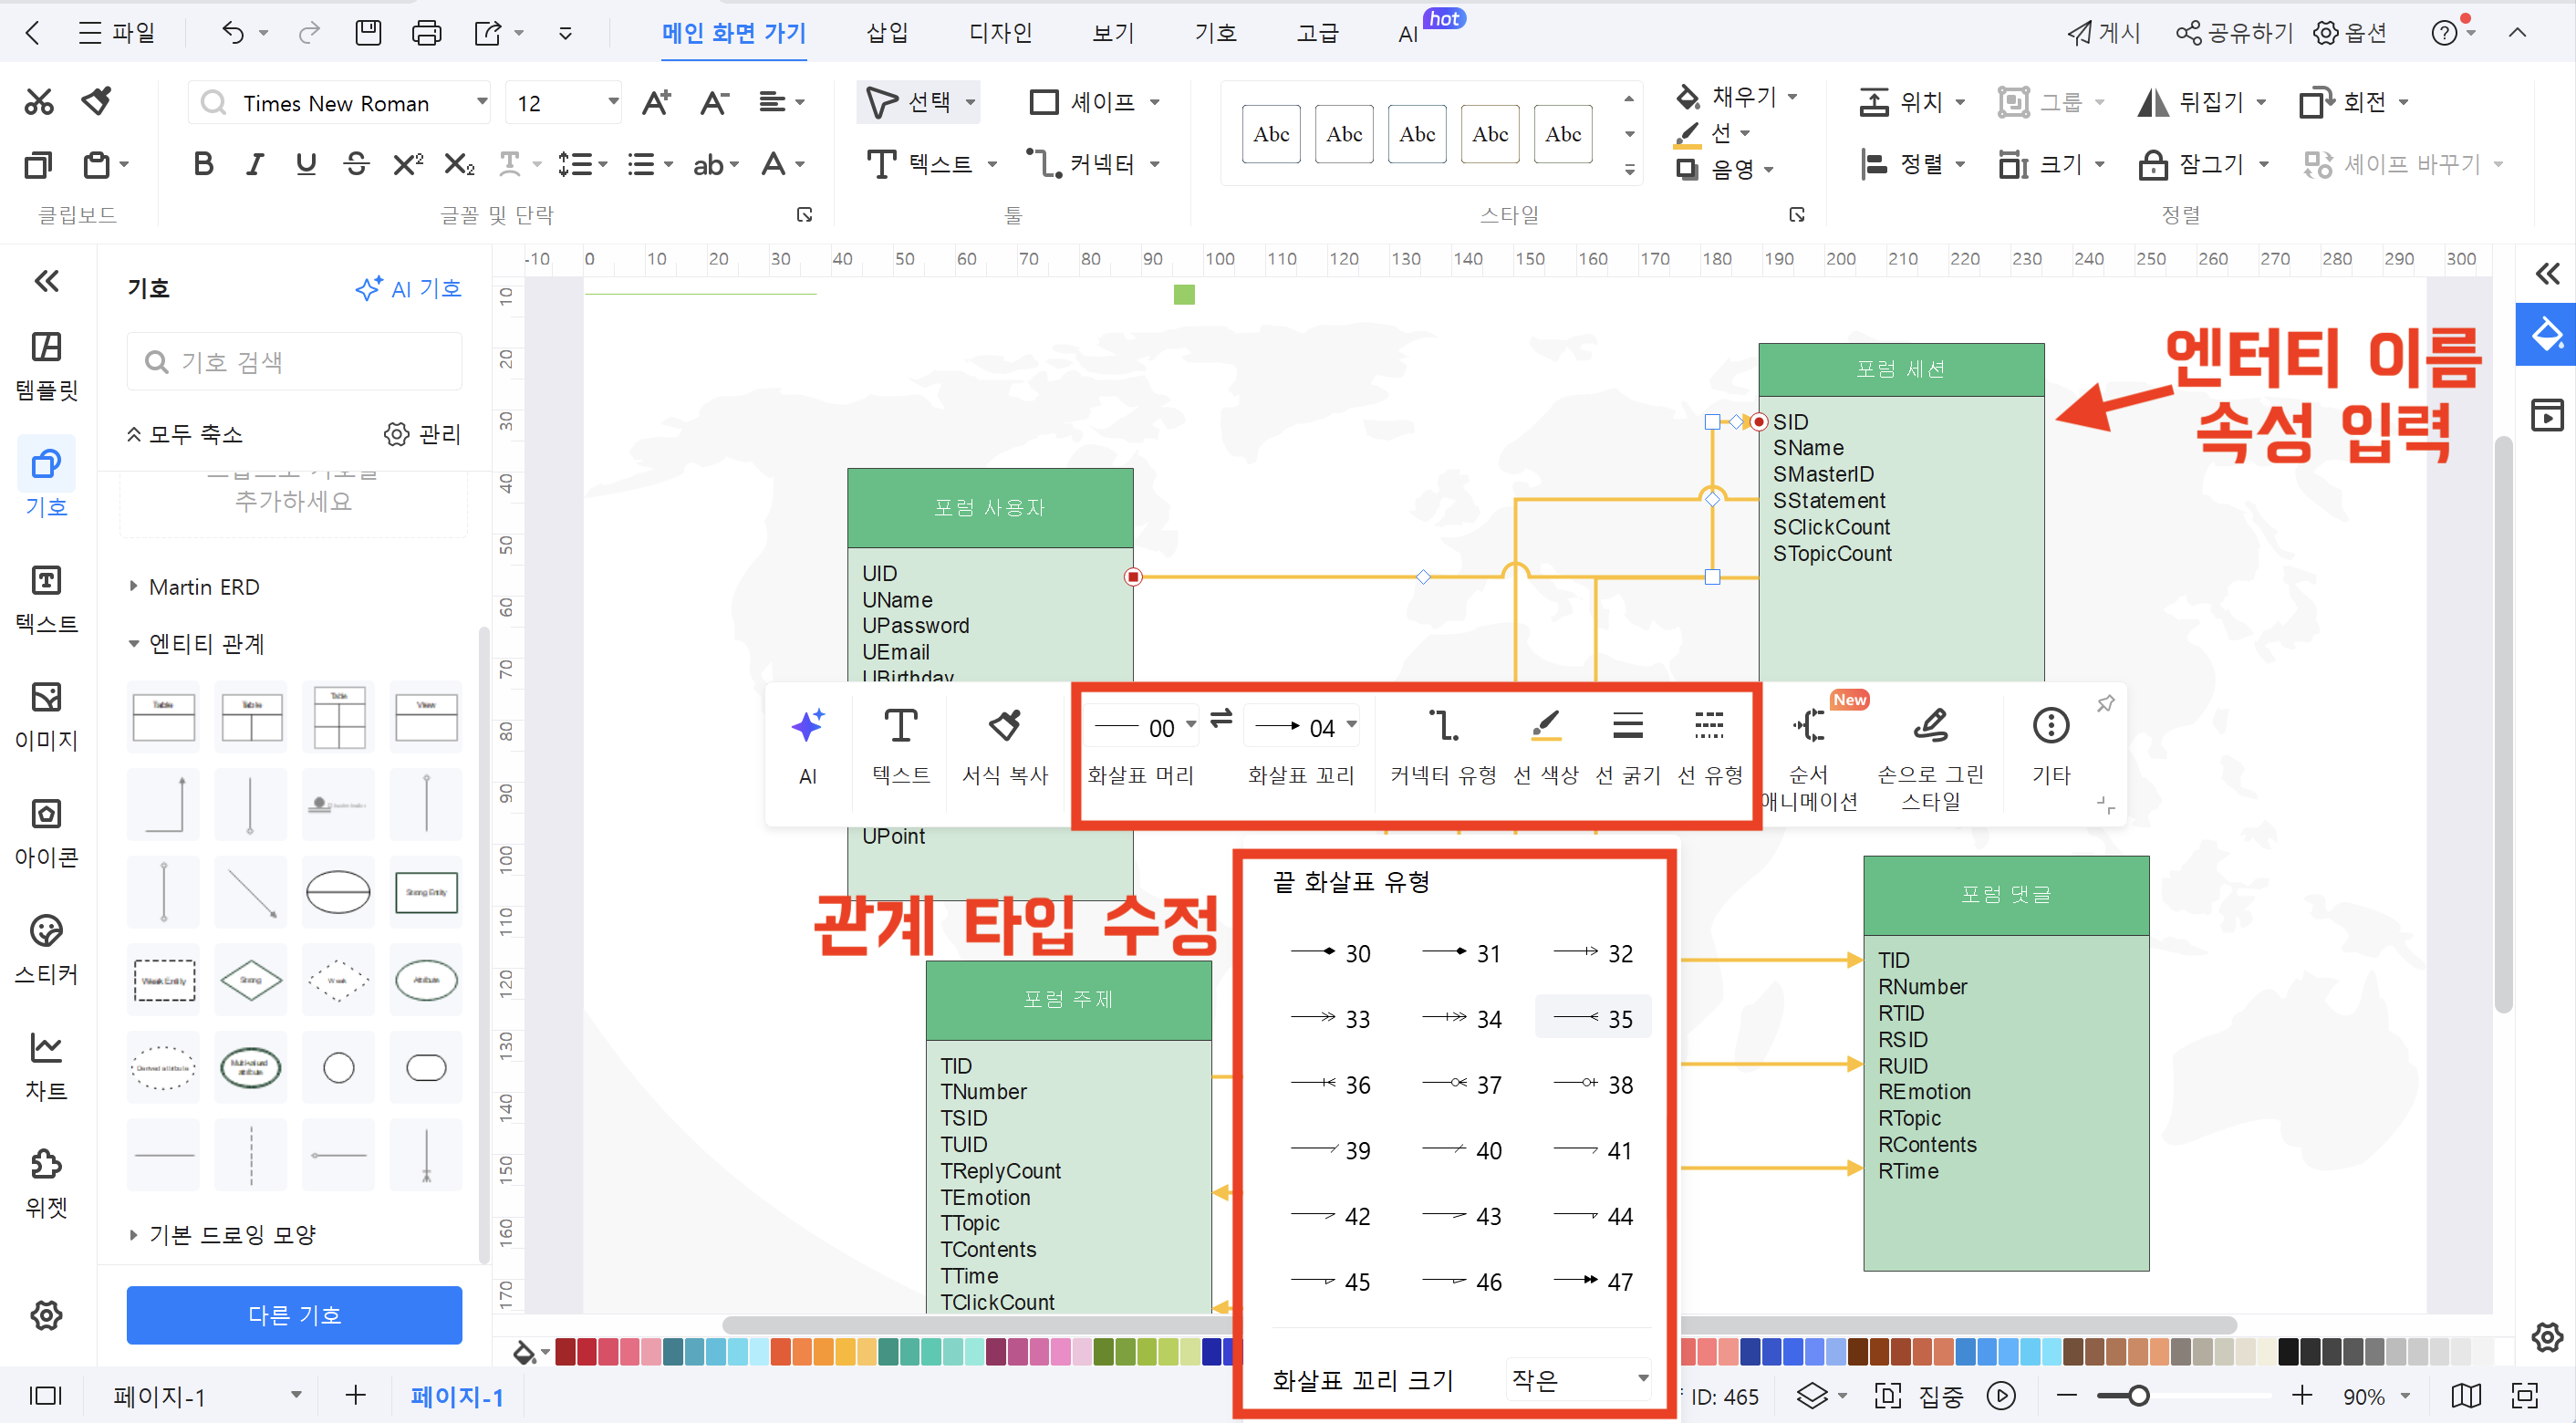The width and height of the screenshot is (2576, 1423).
Task: Toggle bold text formatting
Action: tap(203, 164)
